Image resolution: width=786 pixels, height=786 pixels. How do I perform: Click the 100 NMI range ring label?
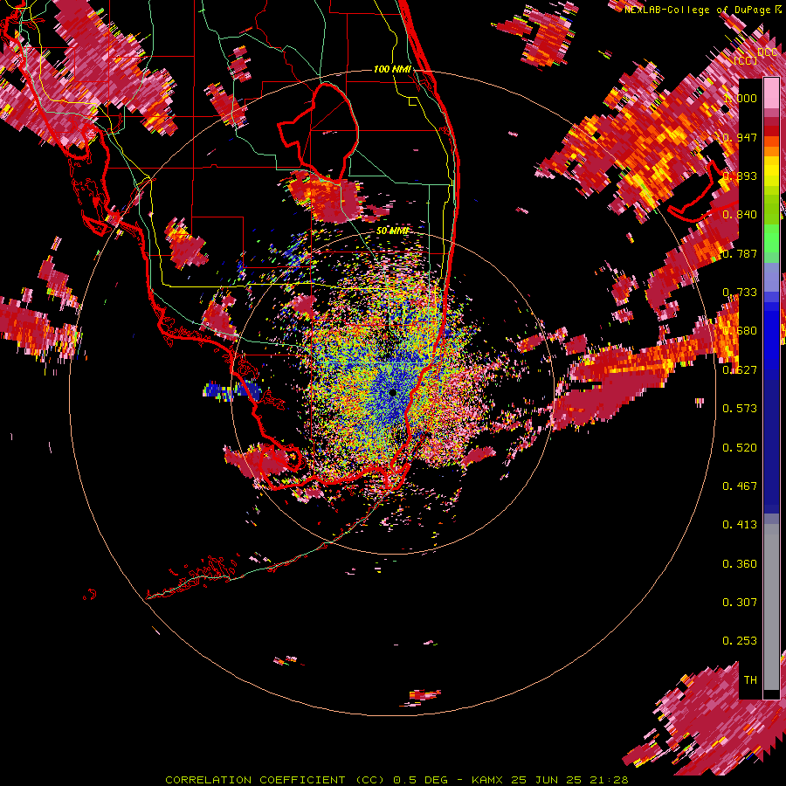(x=392, y=69)
